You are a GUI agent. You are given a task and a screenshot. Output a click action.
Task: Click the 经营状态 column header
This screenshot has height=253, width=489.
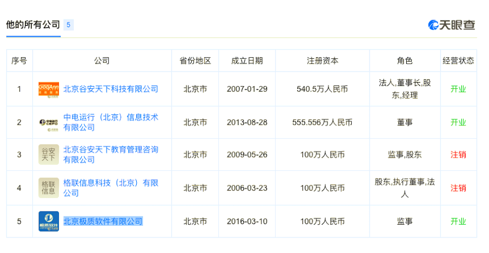(x=458, y=60)
